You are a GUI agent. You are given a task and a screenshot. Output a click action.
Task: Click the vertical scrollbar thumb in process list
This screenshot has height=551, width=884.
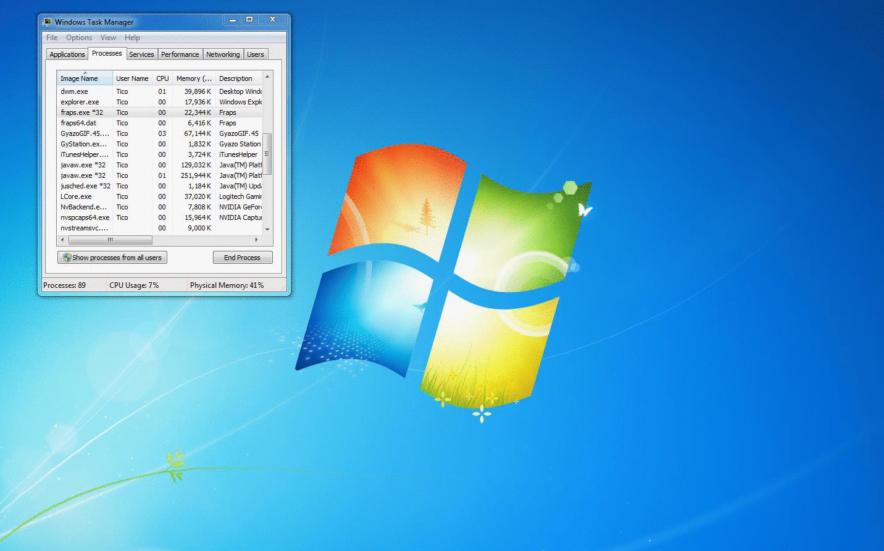click(x=267, y=154)
